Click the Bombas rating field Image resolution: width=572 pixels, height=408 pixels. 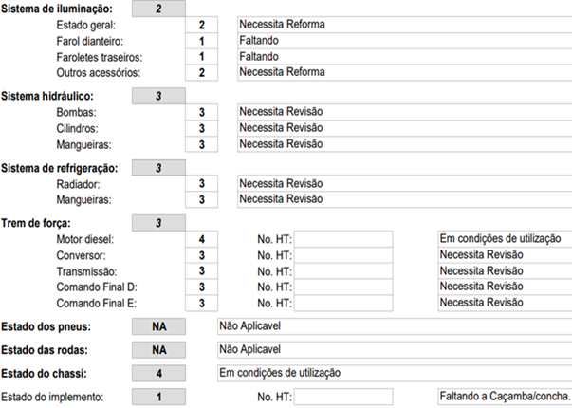click(x=202, y=112)
